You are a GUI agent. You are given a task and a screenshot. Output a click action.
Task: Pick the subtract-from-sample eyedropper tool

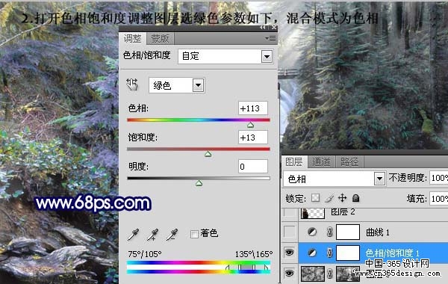(x=172, y=234)
